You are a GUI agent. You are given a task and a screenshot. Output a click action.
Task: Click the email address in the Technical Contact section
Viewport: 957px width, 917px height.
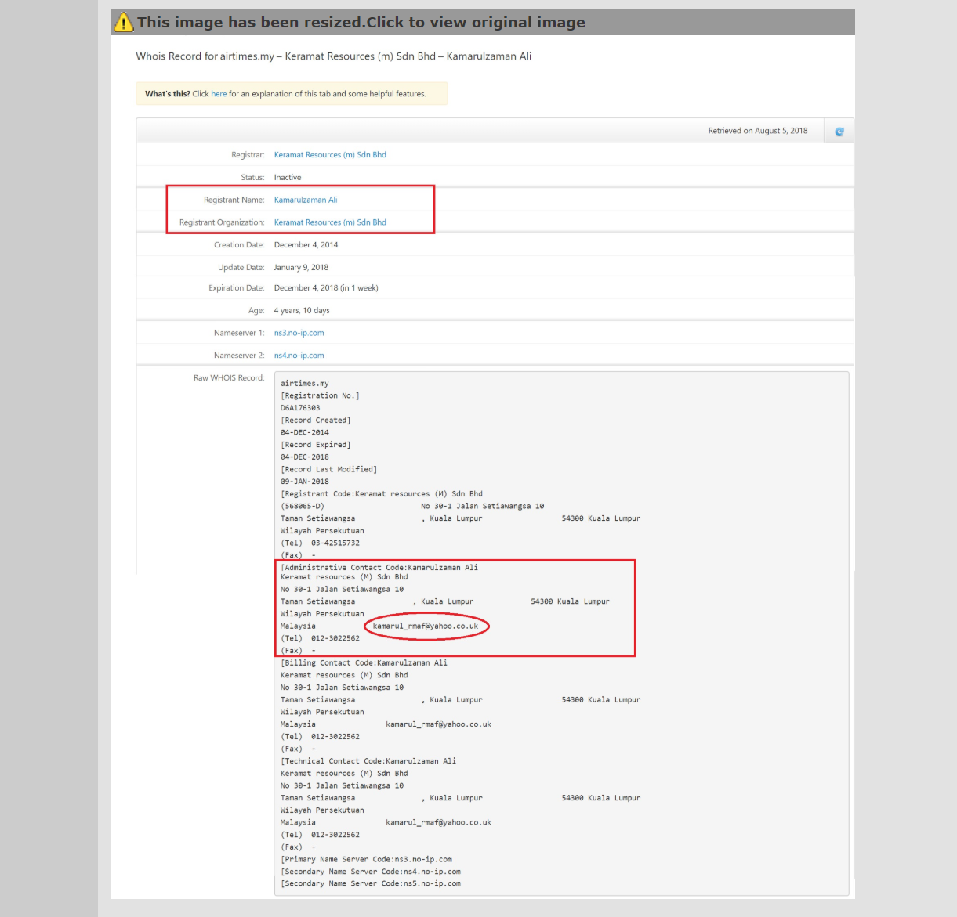click(x=439, y=823)
